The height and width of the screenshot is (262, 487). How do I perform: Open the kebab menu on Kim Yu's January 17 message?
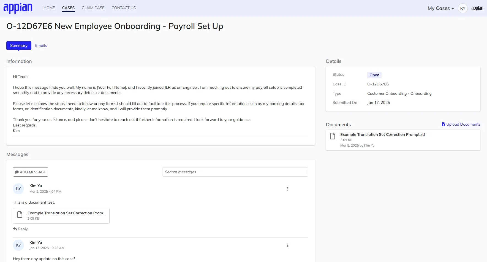click(x=288, y=245)
